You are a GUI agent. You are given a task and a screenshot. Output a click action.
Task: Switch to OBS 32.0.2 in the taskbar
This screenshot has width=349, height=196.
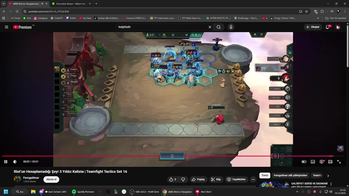click(x=145, y=192)
